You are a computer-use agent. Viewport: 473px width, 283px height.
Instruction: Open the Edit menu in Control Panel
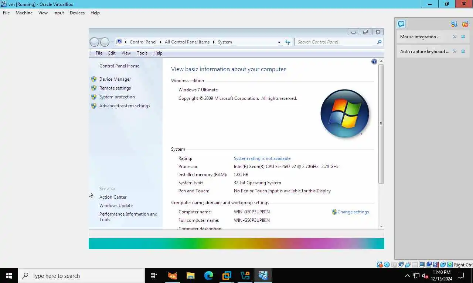click(112, 53)
